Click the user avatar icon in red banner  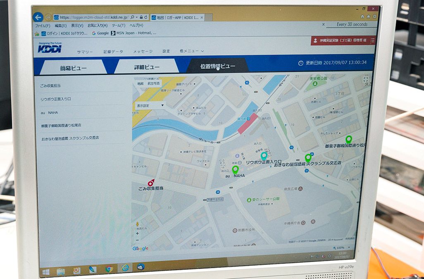(315, 41)
